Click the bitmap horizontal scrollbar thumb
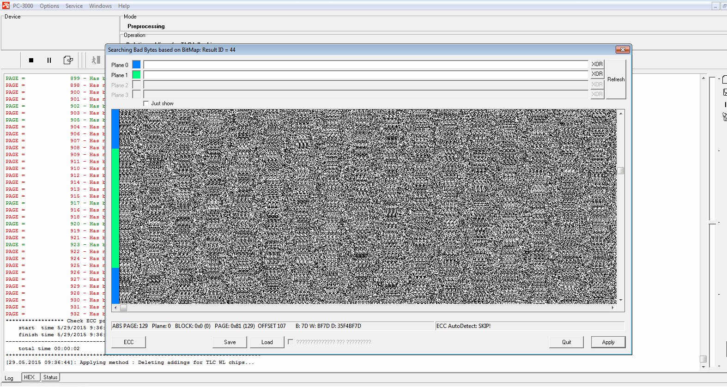This screenshot has width=727, height=387. coord(123,308)
